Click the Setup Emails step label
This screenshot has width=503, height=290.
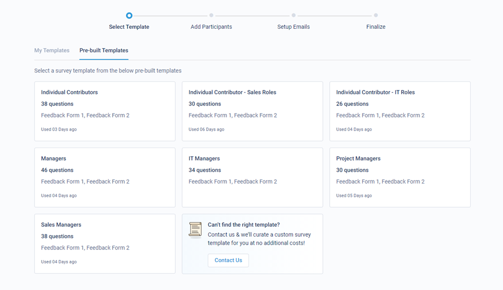294,27
